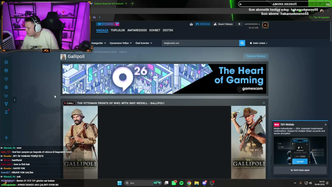The height and width of the screenshot is (187, 332).
Task: Select the TOPLULUK menu item
Action: [x=118, y=30]
